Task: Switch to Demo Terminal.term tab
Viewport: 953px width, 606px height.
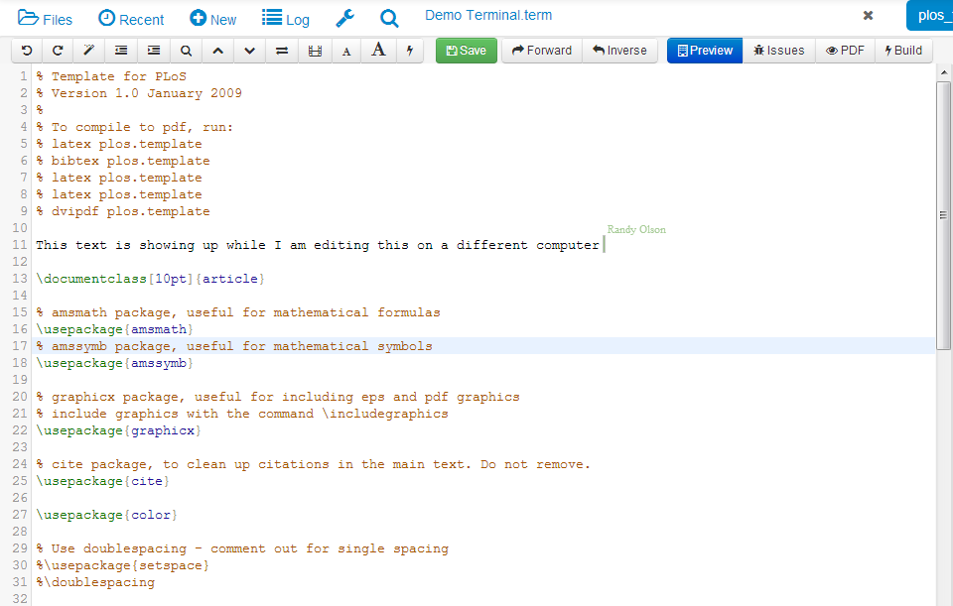Action: pos(488,16)
